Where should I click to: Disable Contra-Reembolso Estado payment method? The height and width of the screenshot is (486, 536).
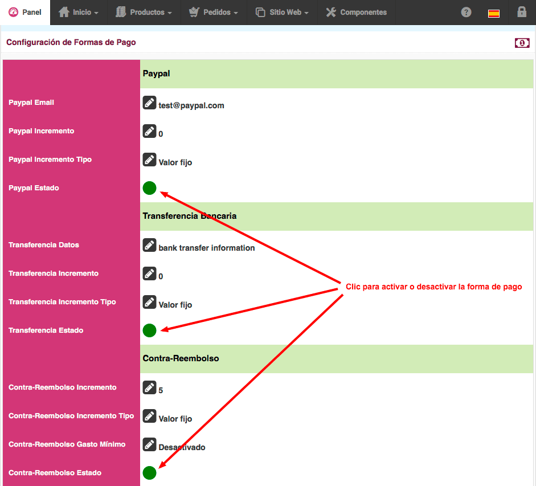[149, 473]
